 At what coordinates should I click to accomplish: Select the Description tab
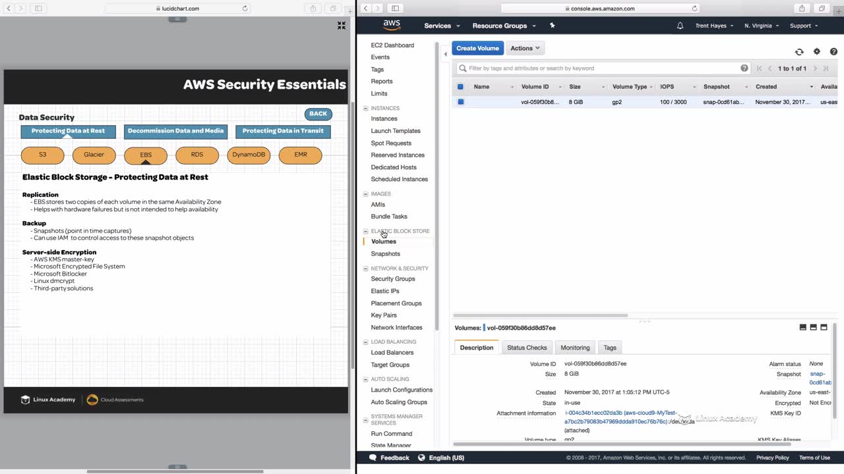point(477,348)
